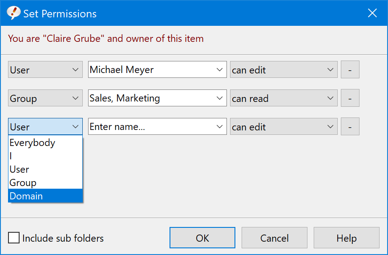388x255 pixels.
Task: Open the Group type dropdown
Action: (45, 98)
